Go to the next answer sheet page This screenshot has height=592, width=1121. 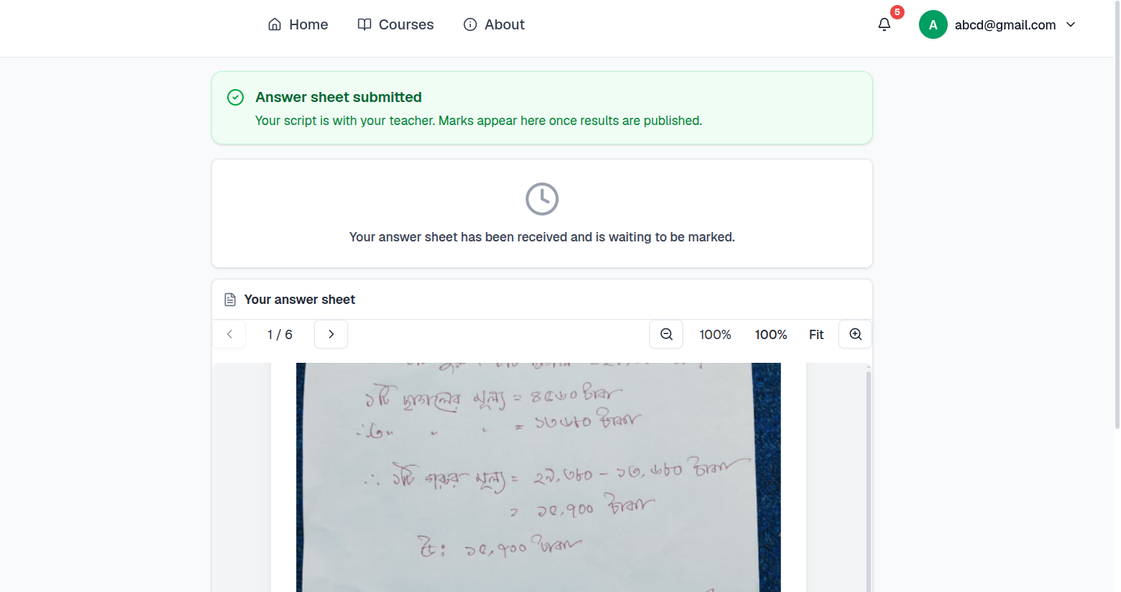tap(331, 334)
